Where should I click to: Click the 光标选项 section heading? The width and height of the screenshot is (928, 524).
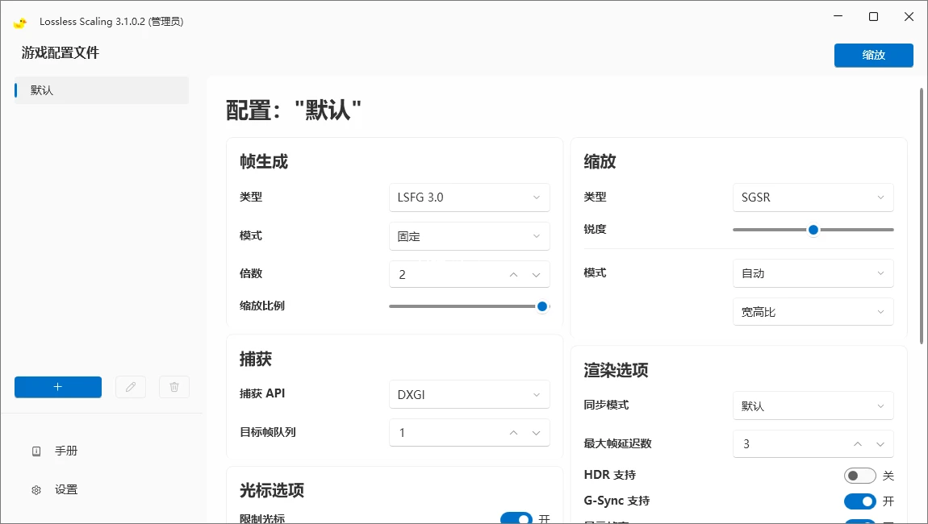[272, 490]
